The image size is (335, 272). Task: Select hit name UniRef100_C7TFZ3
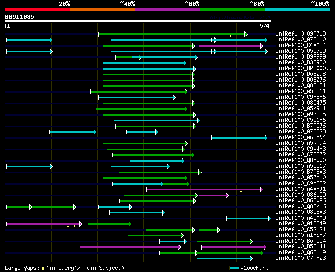300,258
